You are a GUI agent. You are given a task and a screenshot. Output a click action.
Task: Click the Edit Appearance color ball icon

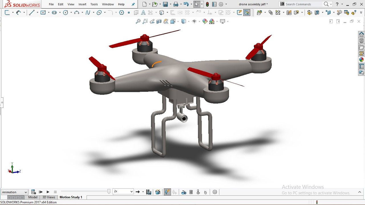tap(205, 21)
